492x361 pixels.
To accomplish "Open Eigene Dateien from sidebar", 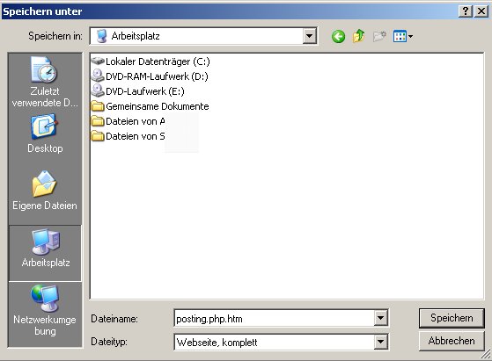I will click(x=45, y=191).
